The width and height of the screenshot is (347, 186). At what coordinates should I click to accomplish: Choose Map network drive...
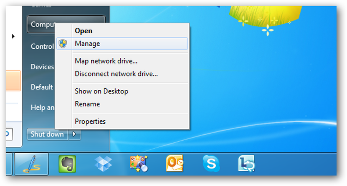[122, 61]
